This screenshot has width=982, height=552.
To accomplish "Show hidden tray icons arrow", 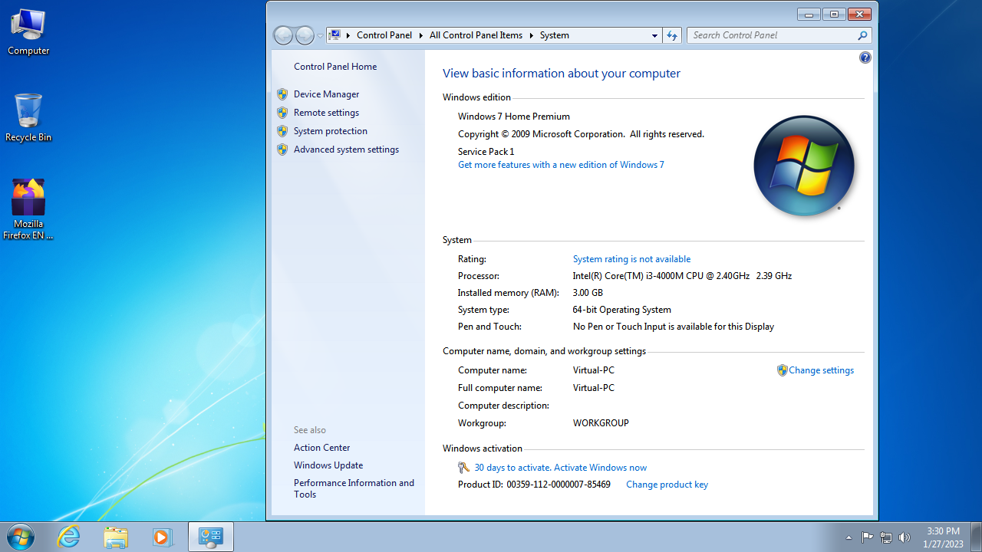I will (849, 537).
